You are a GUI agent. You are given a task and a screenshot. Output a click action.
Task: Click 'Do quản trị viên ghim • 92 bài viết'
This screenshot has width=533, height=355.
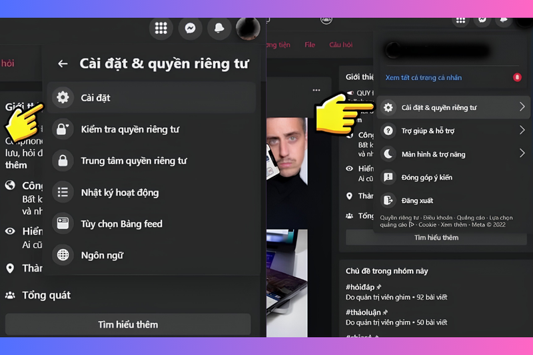click(x=396, y=297)
